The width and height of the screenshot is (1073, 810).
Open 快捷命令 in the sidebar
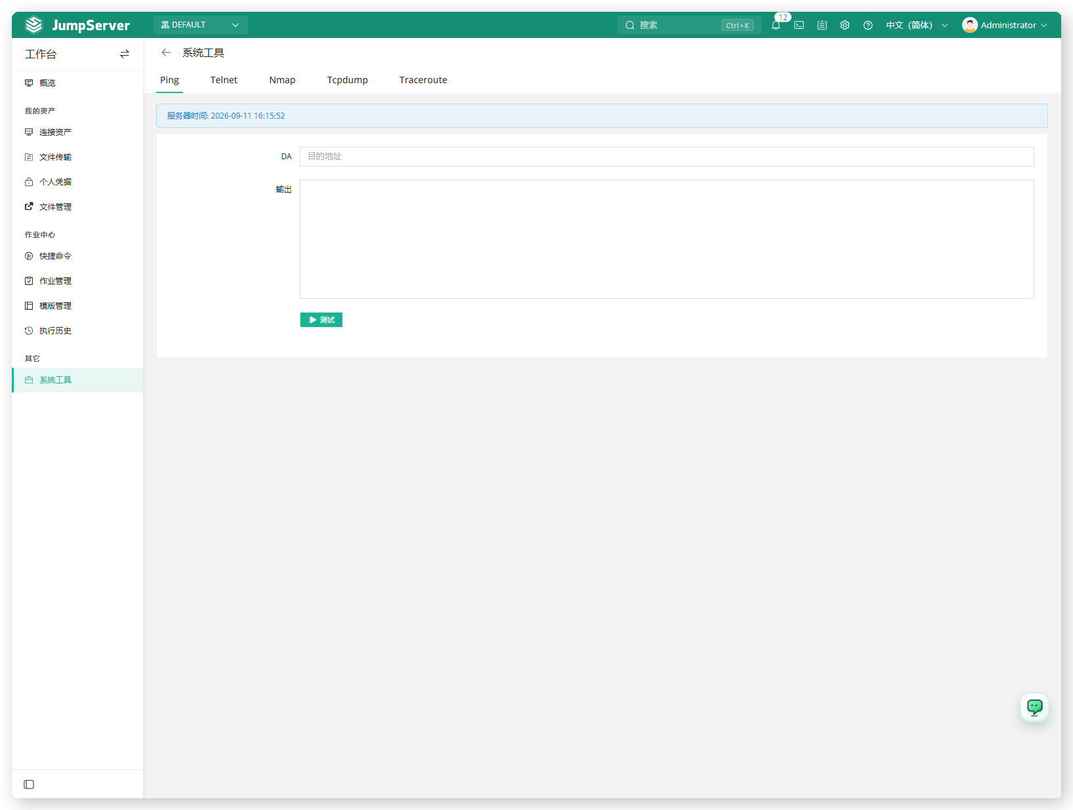77,256
